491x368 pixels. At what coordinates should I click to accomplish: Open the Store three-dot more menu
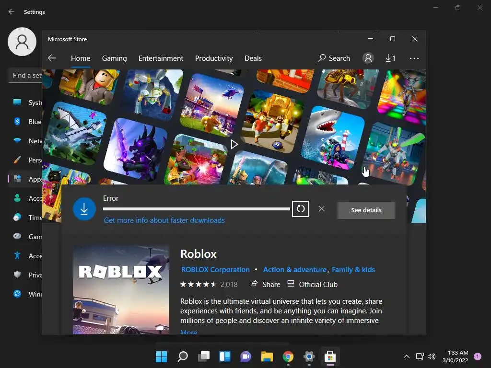(414, 58)
